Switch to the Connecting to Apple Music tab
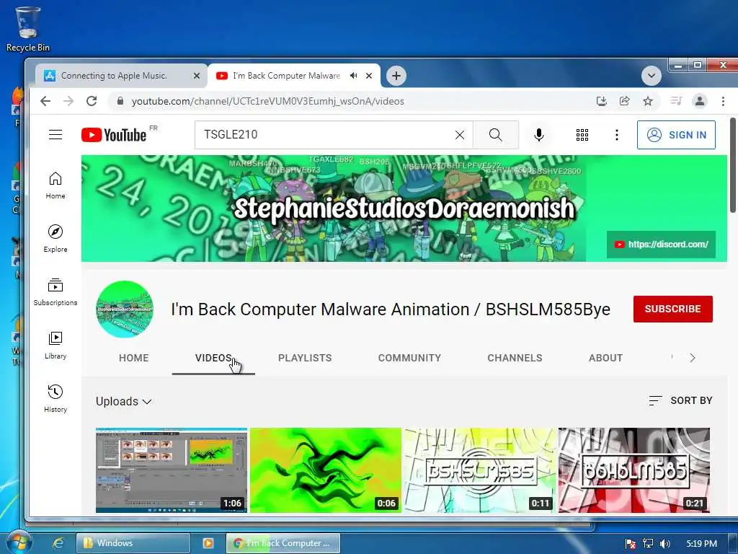The height and width of the screenshot is (554, 738). [x=120, y=76]
